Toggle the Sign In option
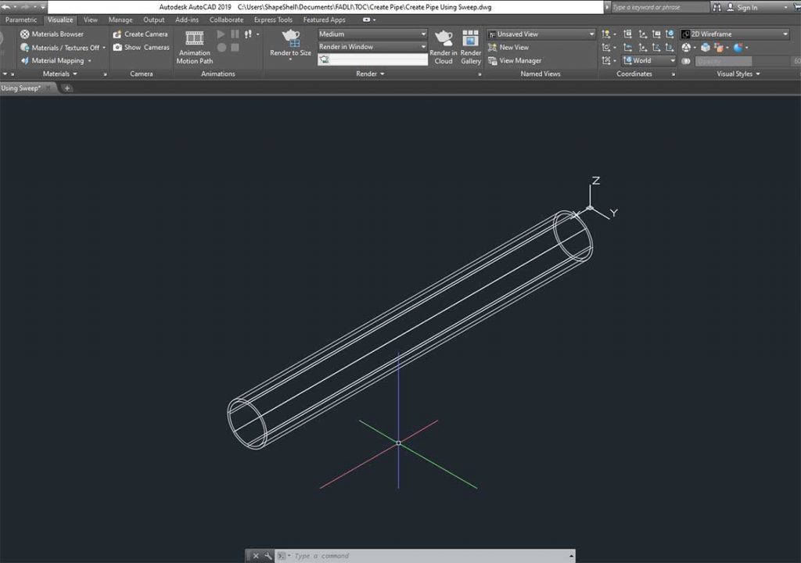This screenshot has width=801, height=563. pos(747,6)
